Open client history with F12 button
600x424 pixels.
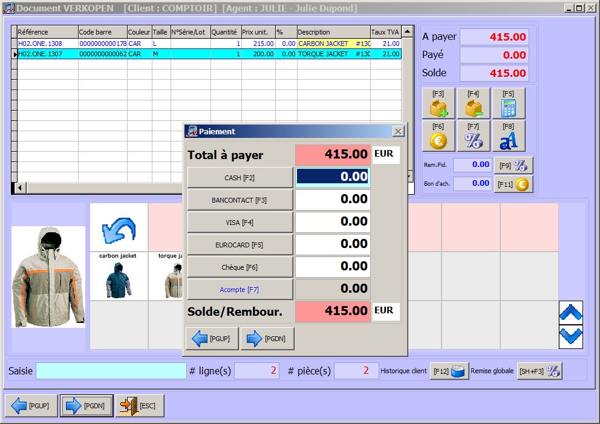(449, 371)
